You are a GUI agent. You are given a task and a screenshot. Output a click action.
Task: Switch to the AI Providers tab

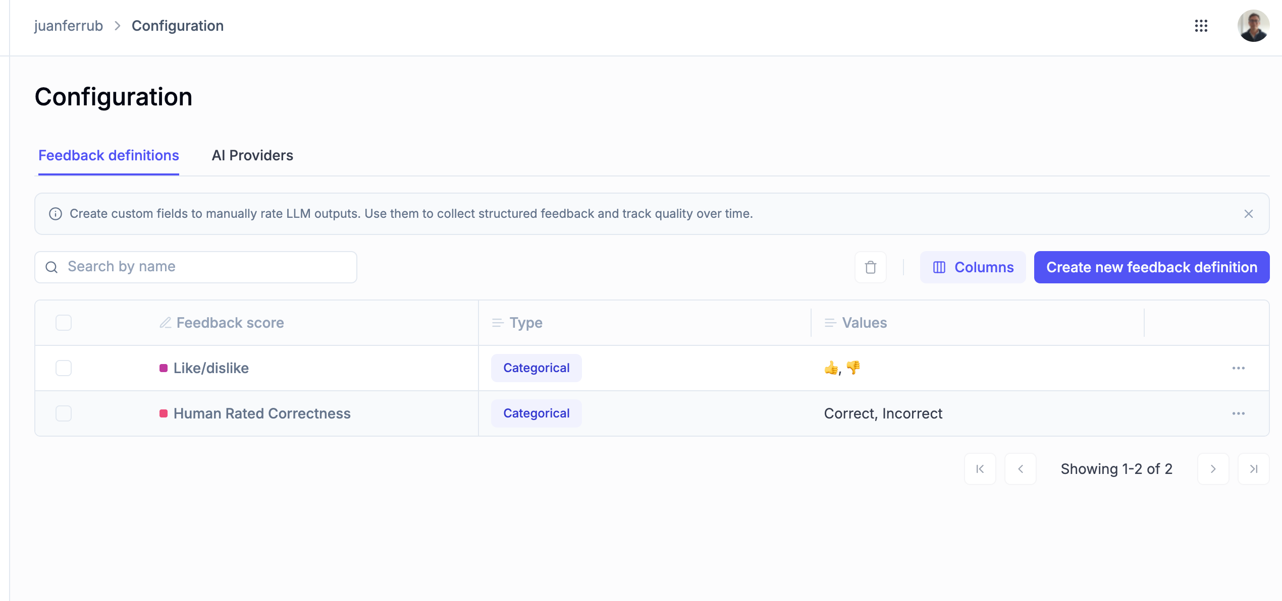(252, 155)
